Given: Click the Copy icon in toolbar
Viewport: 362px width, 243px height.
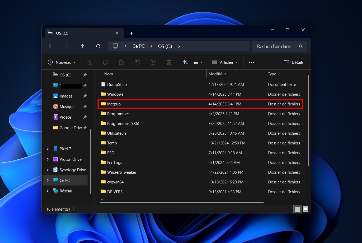Looking at the screenshot, I should click(106, 62).
